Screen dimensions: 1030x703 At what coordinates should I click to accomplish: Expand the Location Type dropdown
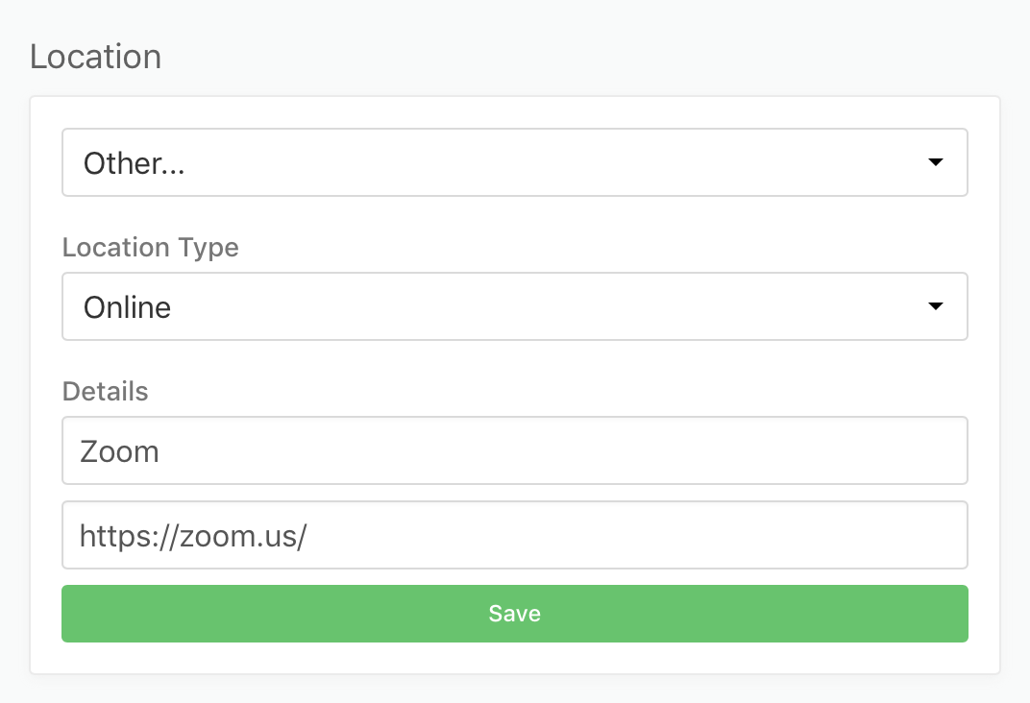[x=514, y=306]
